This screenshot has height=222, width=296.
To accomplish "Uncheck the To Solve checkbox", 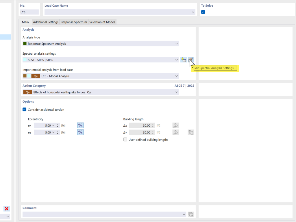I will [x=203, y=12].
